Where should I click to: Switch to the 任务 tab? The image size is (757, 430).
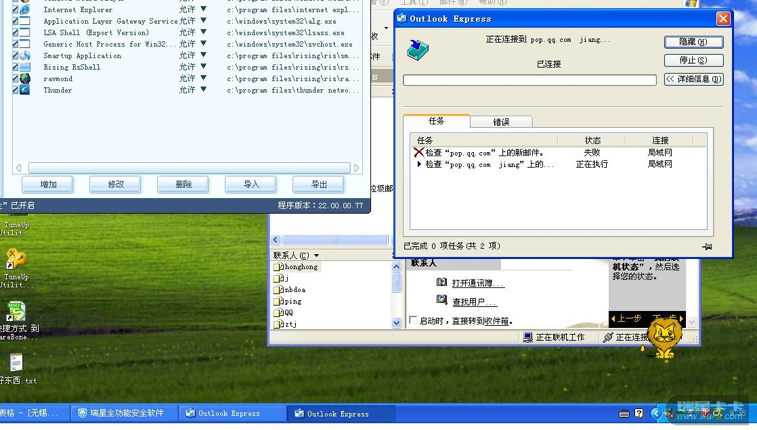coord(436,121)
